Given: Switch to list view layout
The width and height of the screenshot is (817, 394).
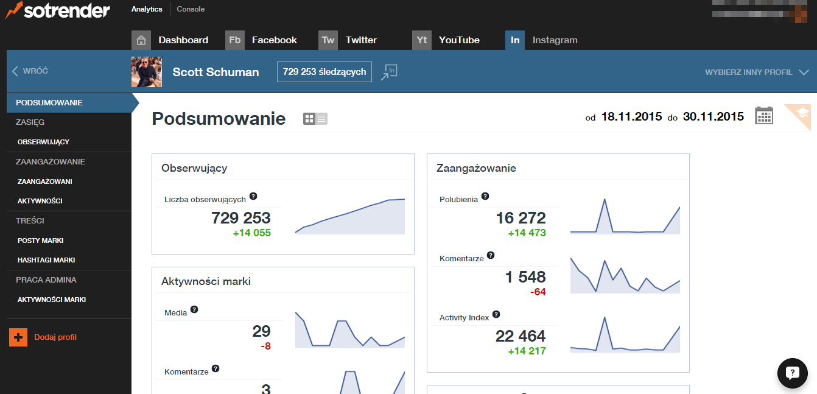Looking at the screenshot, I should pos(321,119).
